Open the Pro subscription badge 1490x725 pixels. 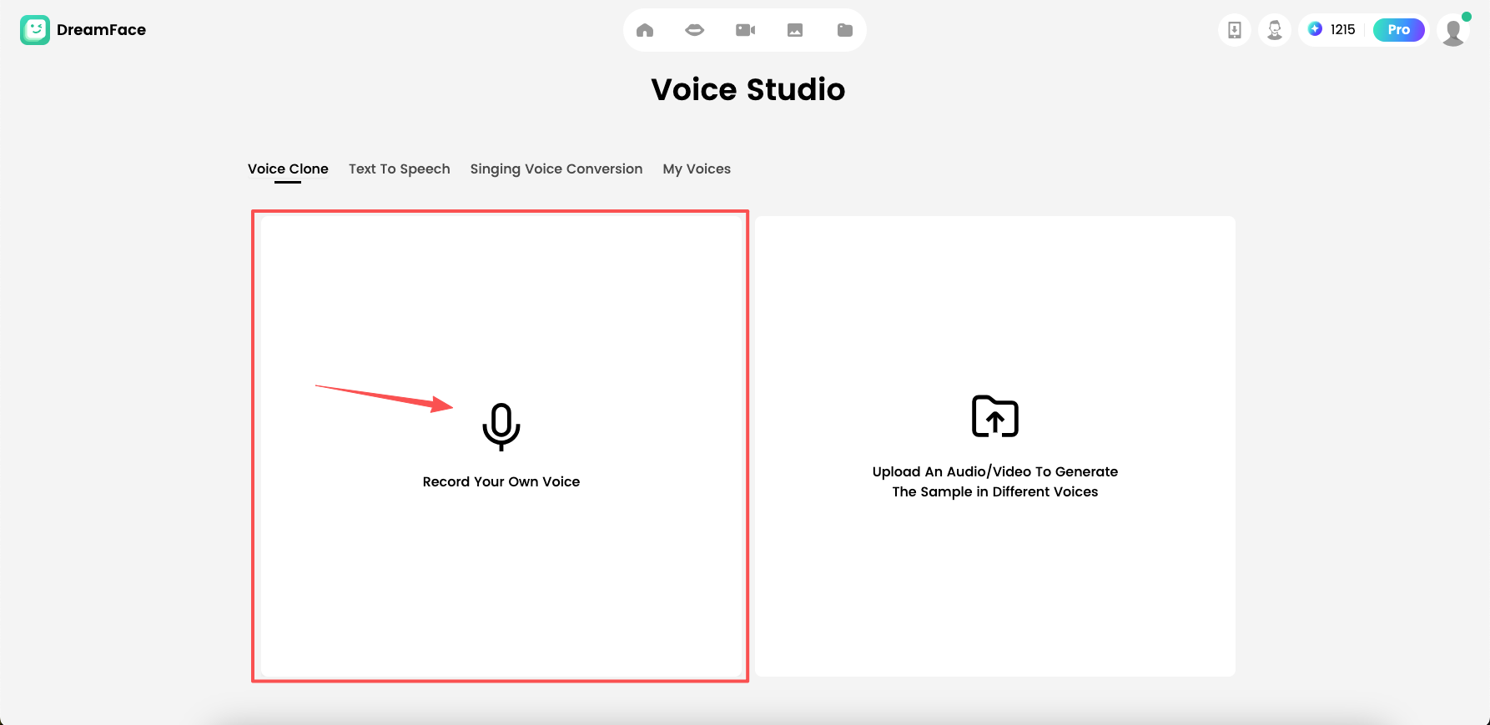point(1399,29)
